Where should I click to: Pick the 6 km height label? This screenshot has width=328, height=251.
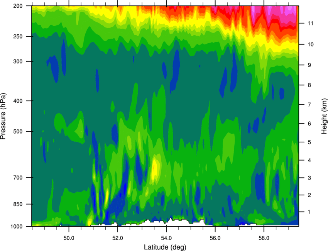point(309,124)
